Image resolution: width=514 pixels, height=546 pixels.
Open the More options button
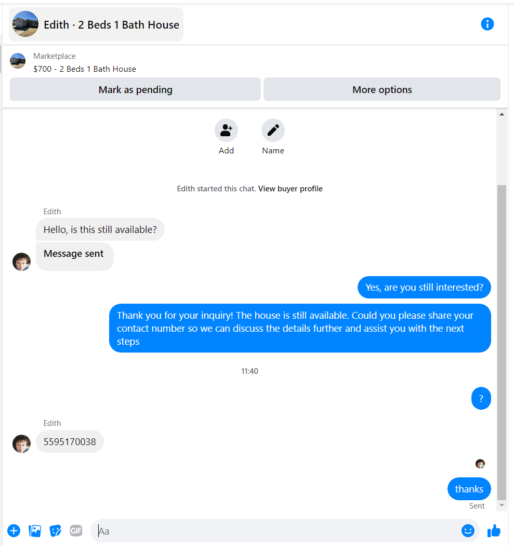[x=382, y=89]
